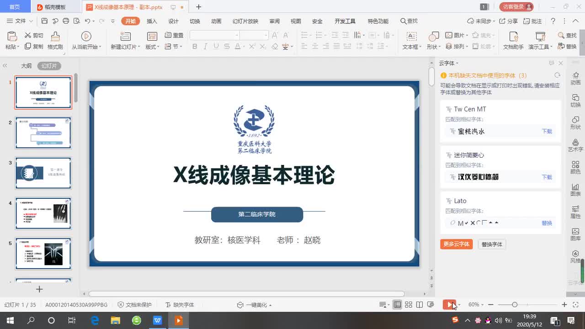Click Replace Fonts (替换字体) button
585x329 pixels.
pyautogui.click(x=492, y=244)
